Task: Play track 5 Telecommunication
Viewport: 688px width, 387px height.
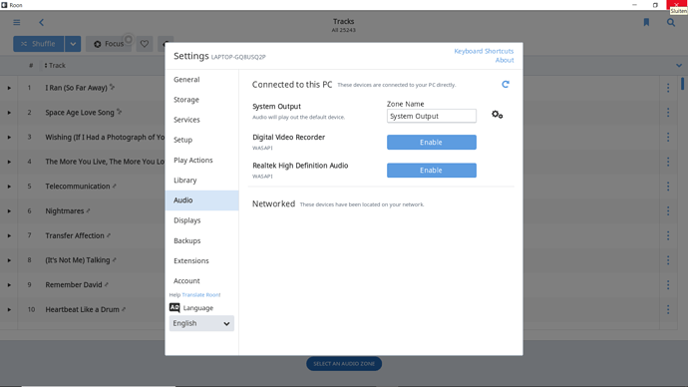Action: point(9,187)
